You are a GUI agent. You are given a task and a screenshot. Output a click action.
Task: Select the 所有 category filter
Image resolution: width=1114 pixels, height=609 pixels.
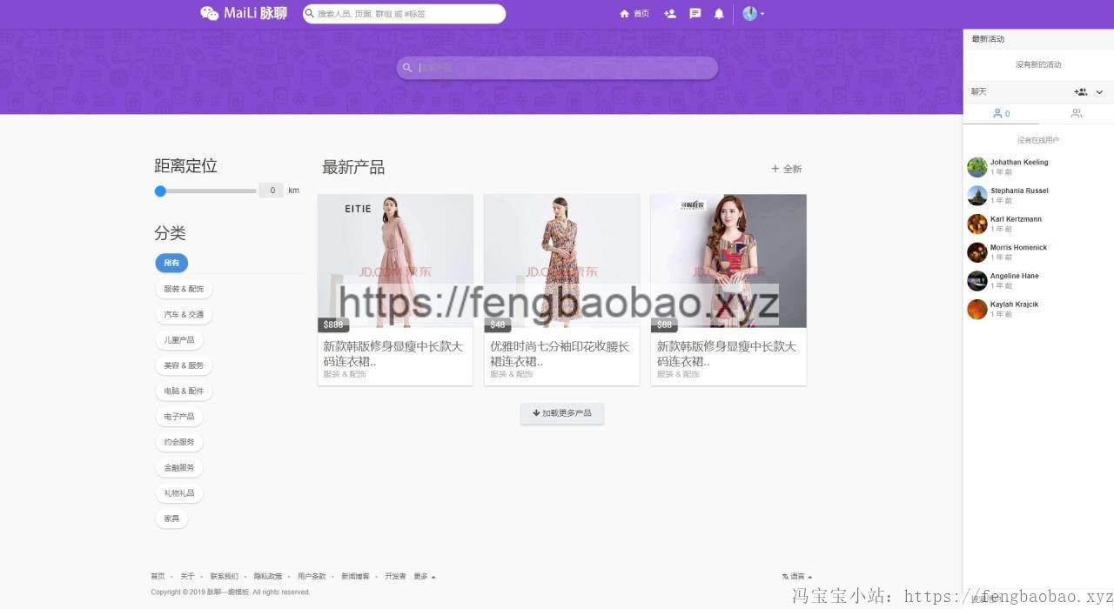(x=171, y=263)
